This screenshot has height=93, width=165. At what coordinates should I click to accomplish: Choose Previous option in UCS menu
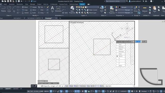click(121, 51)
